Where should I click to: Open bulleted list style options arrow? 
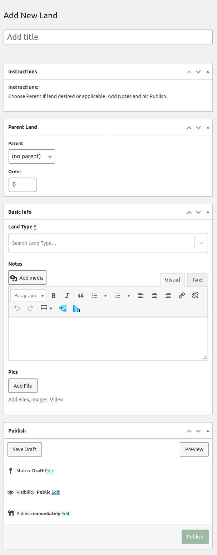(x=105, y=295)
